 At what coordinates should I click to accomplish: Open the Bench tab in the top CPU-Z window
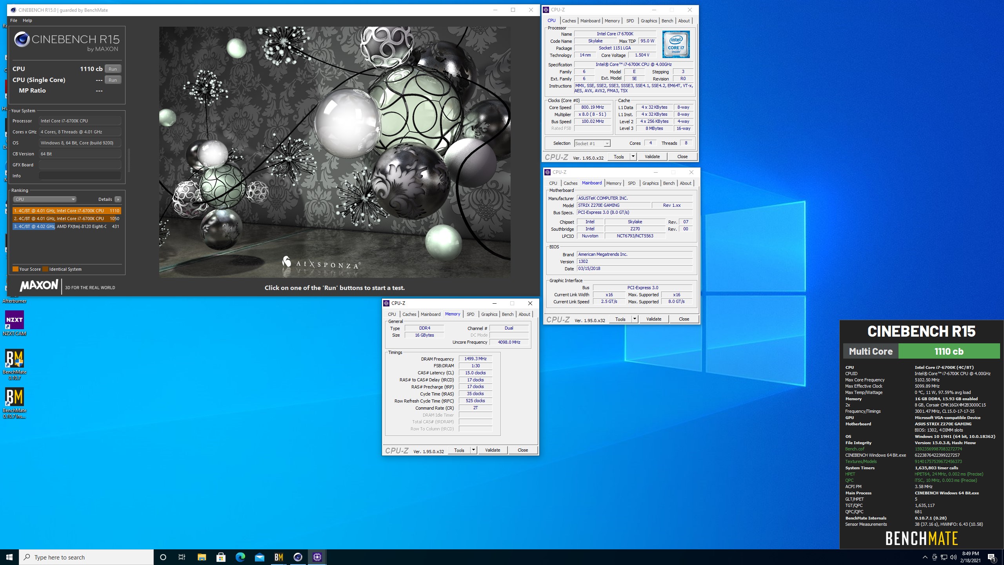667,21
